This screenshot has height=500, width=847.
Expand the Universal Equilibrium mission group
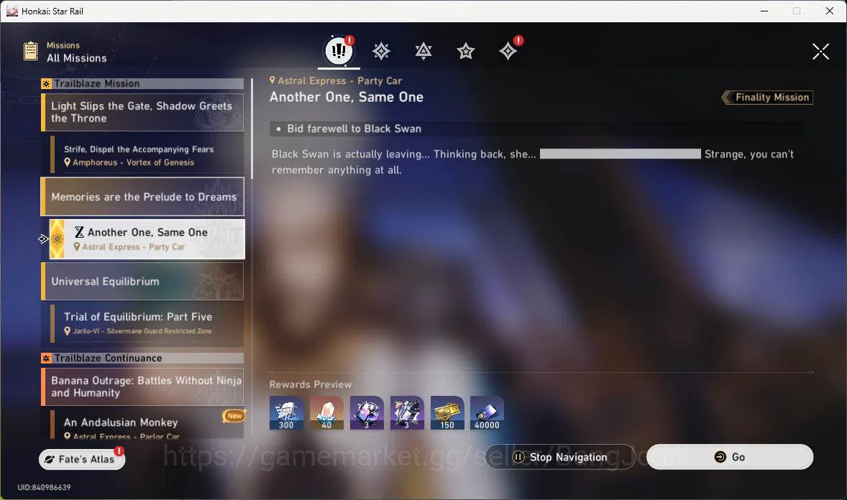[142, 281]
